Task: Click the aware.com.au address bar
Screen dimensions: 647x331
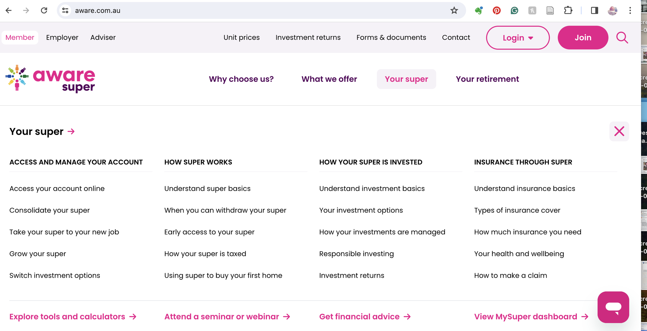Action: click(x=233, y=11)
